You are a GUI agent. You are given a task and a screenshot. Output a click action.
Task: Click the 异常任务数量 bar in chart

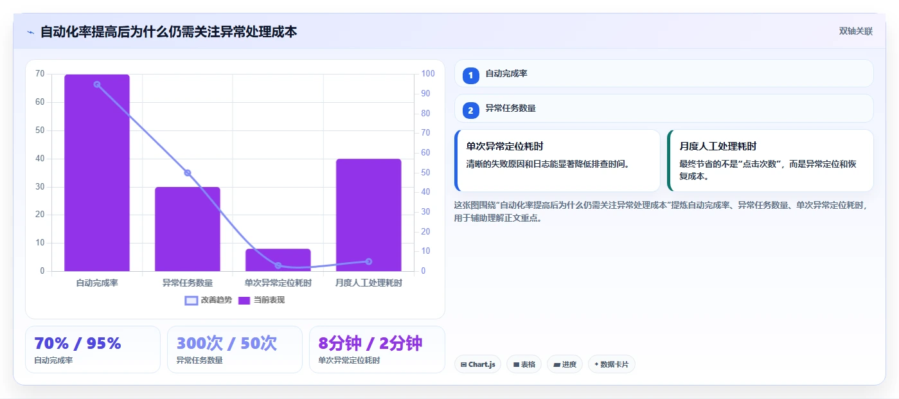[188, 229]
